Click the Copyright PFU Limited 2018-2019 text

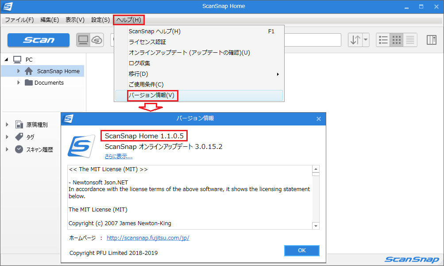pyautogui.click(x=114, y=253)
